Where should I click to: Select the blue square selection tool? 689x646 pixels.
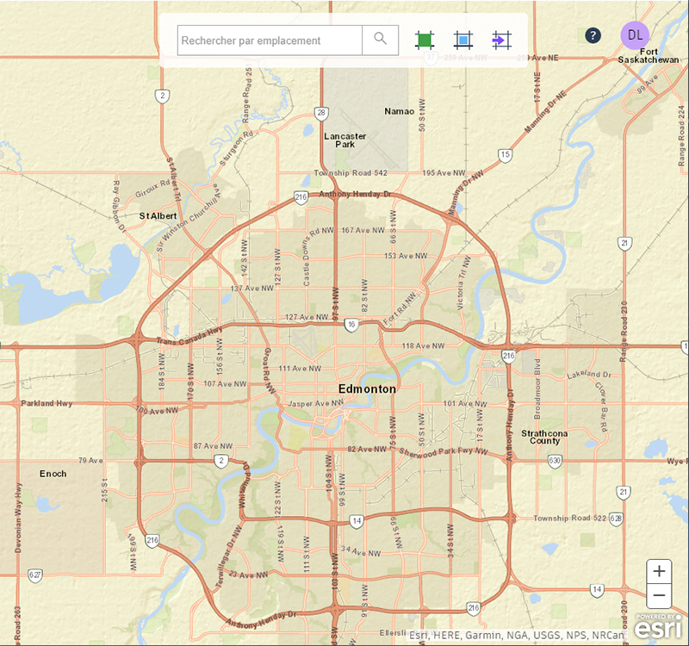pyautogui.click(x=463, y=40)
